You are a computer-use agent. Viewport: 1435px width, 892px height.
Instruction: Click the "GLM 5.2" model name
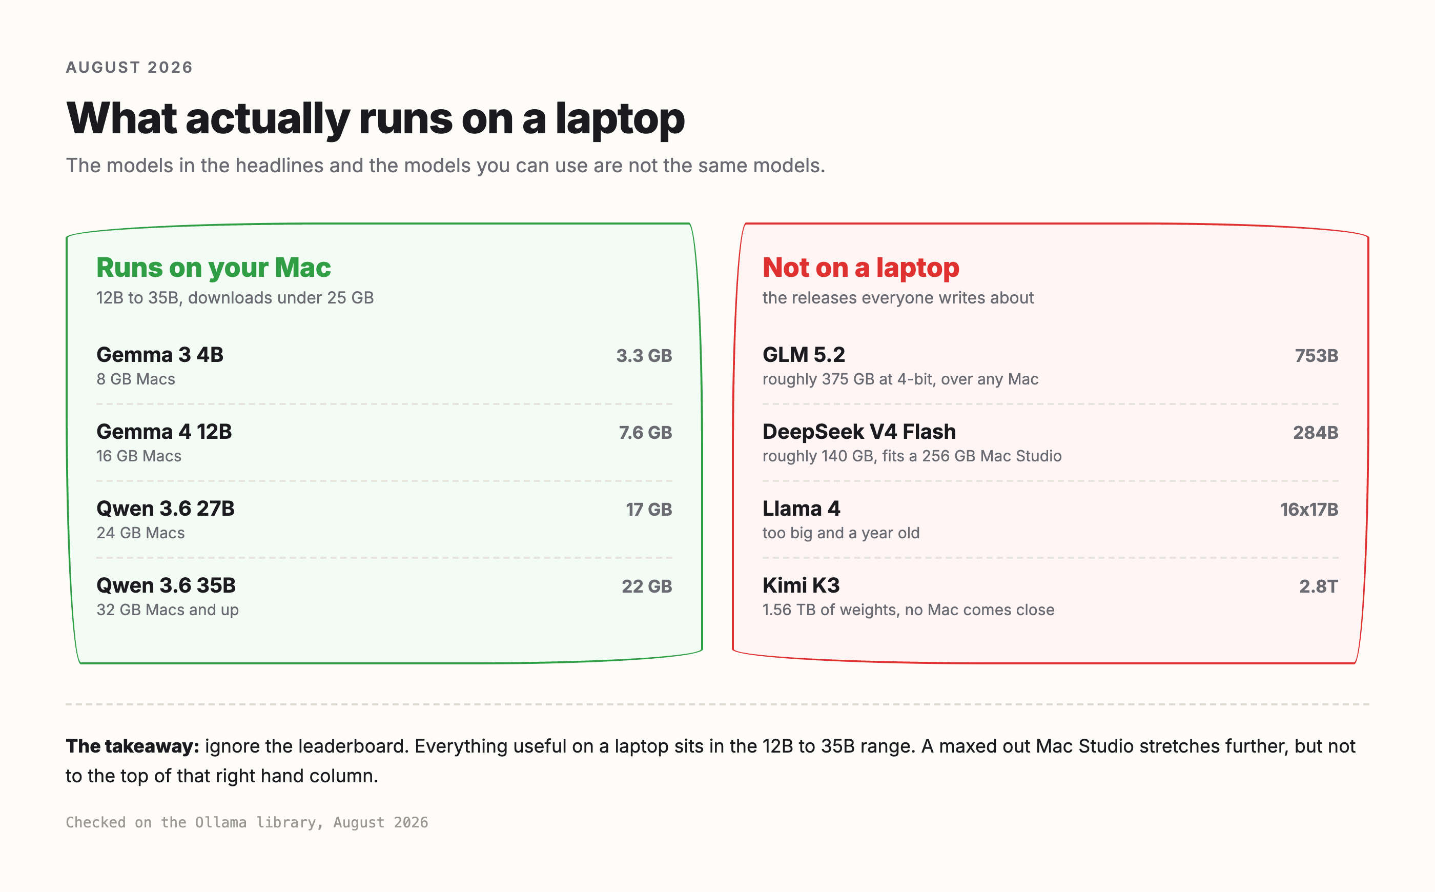803,355
